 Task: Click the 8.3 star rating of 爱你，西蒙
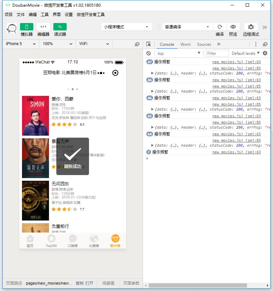[x=68, y=124]
